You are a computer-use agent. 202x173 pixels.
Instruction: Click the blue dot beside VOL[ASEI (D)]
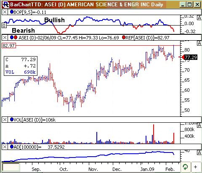[x=12, y=119]
